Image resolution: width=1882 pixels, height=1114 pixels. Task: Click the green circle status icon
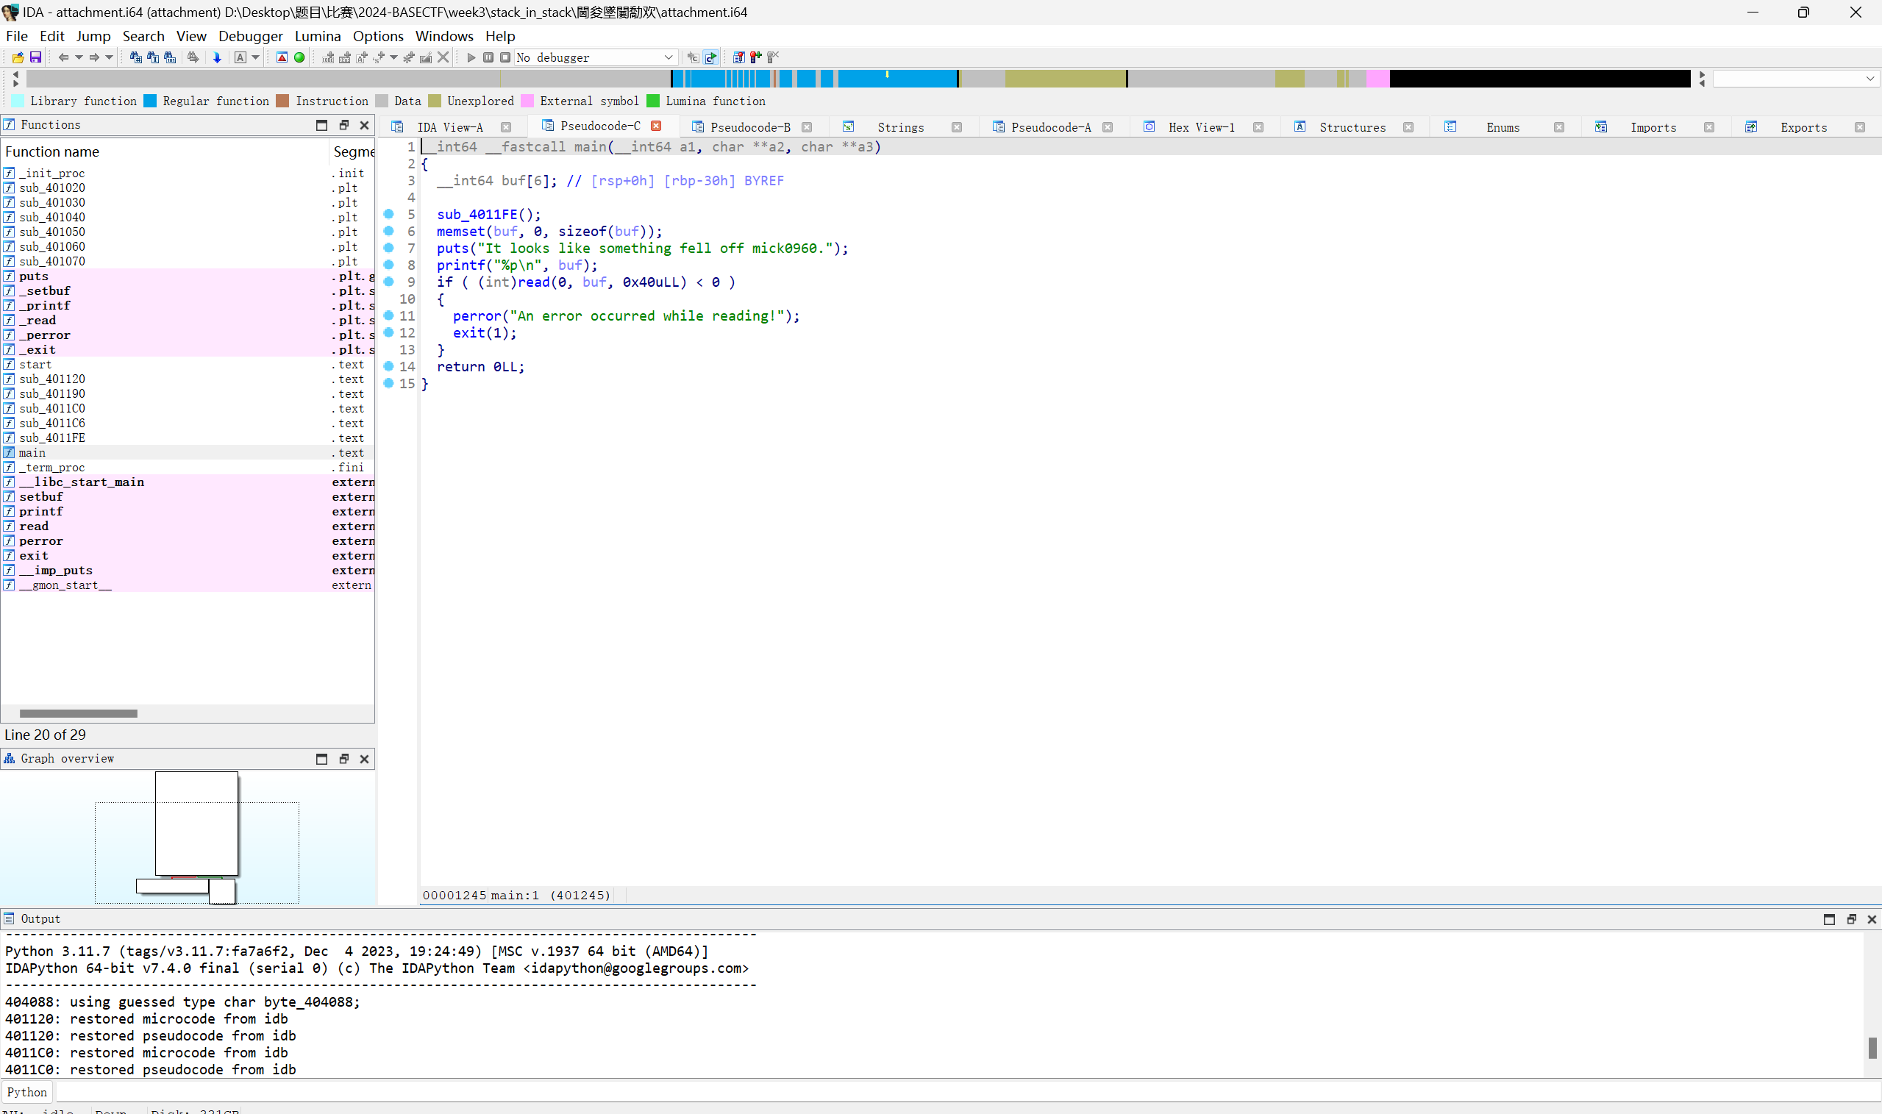point(299,57)
